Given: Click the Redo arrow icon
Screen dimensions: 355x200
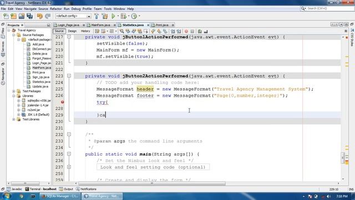Looking at the screenshot, I should point(48,16).
